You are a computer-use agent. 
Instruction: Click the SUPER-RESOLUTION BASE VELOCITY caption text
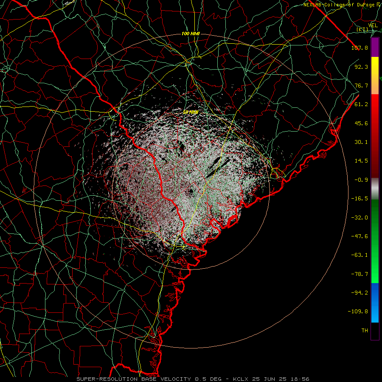134,379
